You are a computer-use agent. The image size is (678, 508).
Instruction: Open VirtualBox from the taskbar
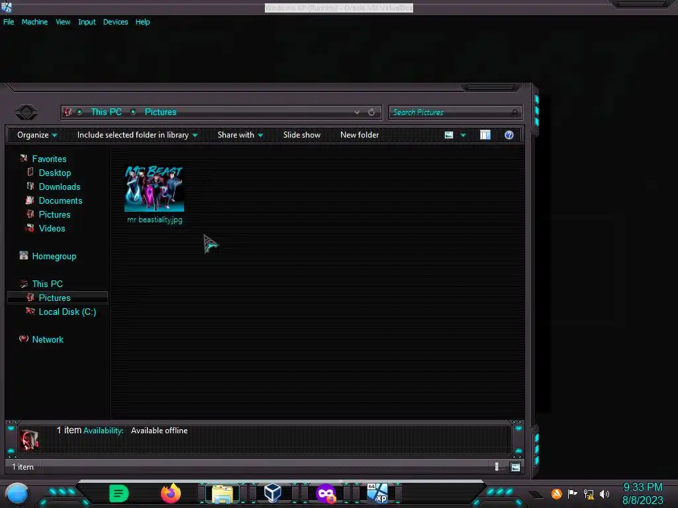(x=273, y=493)
